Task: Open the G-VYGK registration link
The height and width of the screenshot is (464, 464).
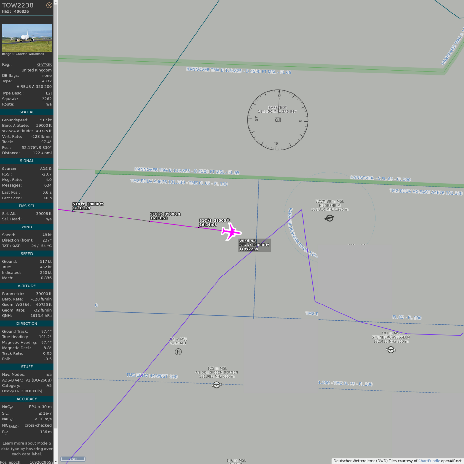Action: coord(44,64)
